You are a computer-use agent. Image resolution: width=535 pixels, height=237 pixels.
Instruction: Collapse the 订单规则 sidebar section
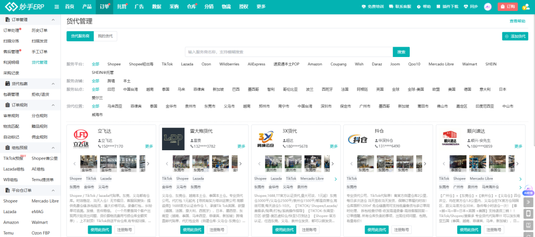[53, 105]
